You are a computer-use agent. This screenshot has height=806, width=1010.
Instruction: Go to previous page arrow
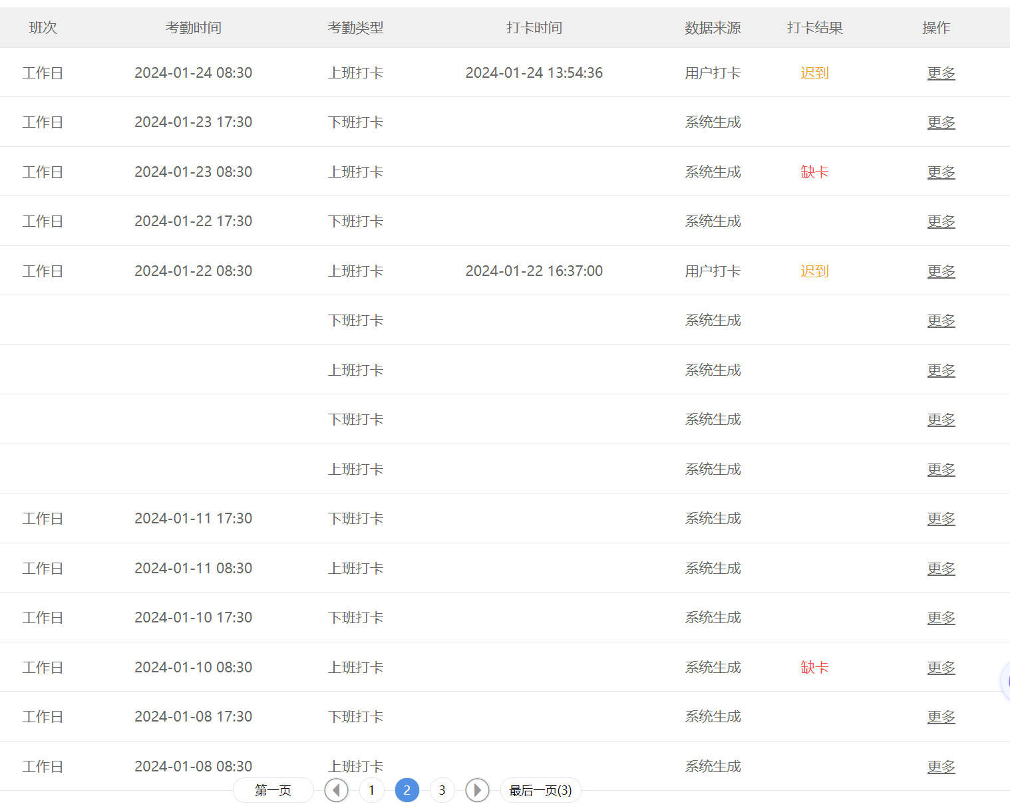click(x=337, y=790)
